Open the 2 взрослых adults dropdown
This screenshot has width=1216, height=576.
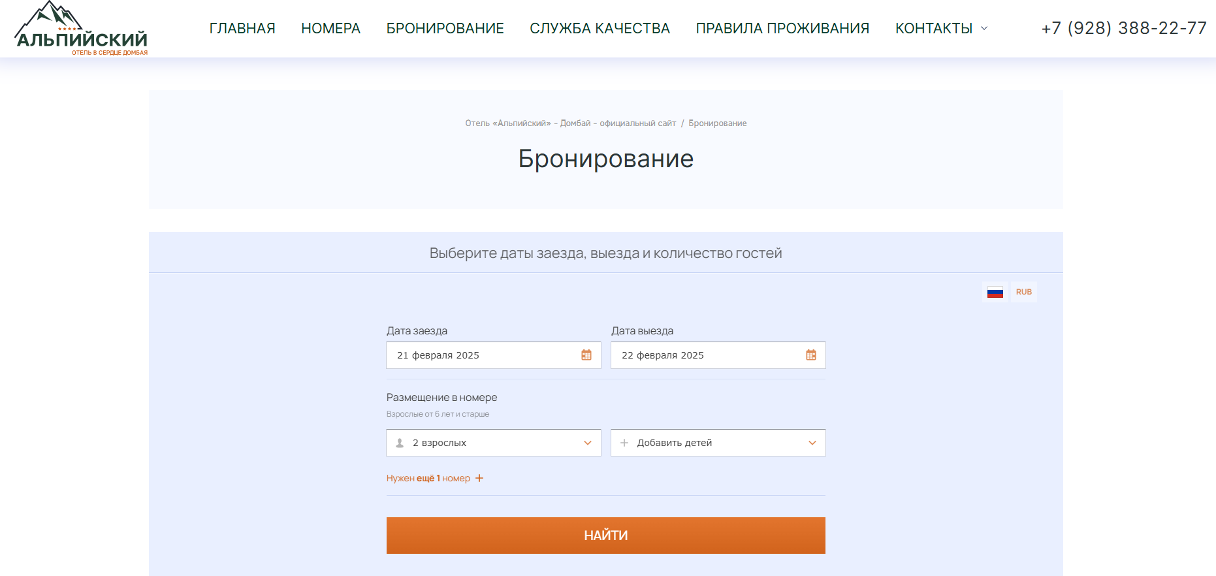[x=493, y=443]
